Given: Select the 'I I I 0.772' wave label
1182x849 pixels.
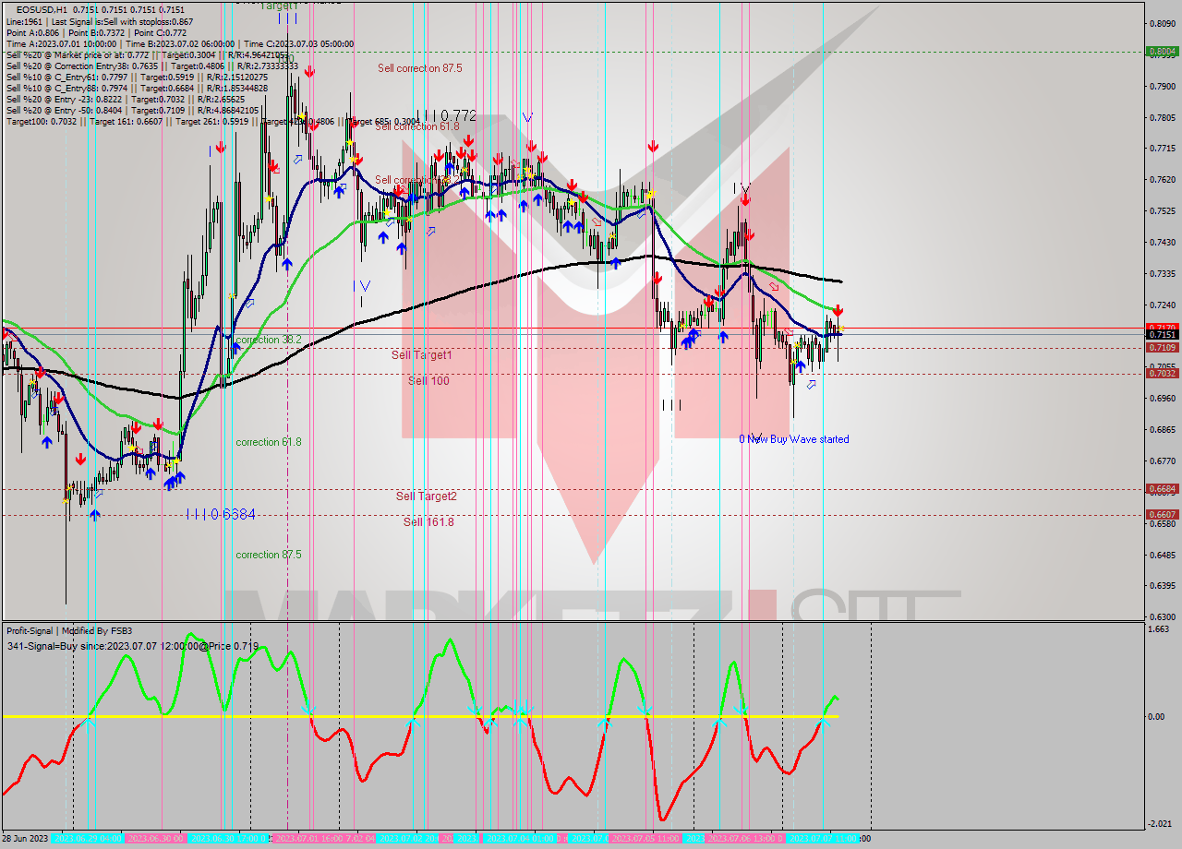Looking at the screenshot, I should click(x=446, y=115).
